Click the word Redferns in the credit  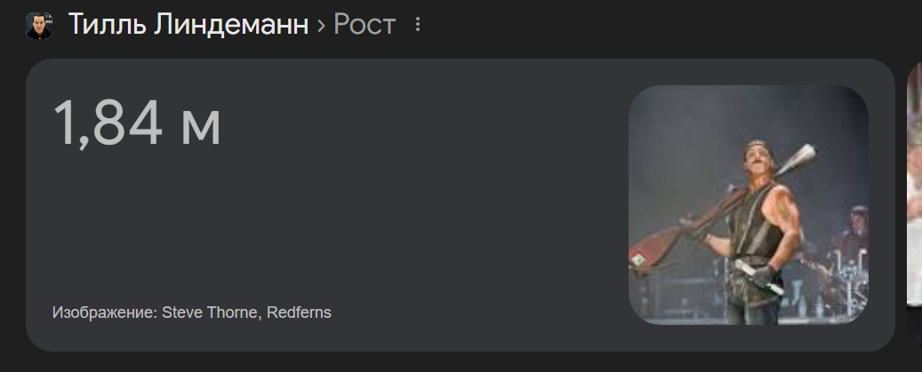click(x=299, y=313)
